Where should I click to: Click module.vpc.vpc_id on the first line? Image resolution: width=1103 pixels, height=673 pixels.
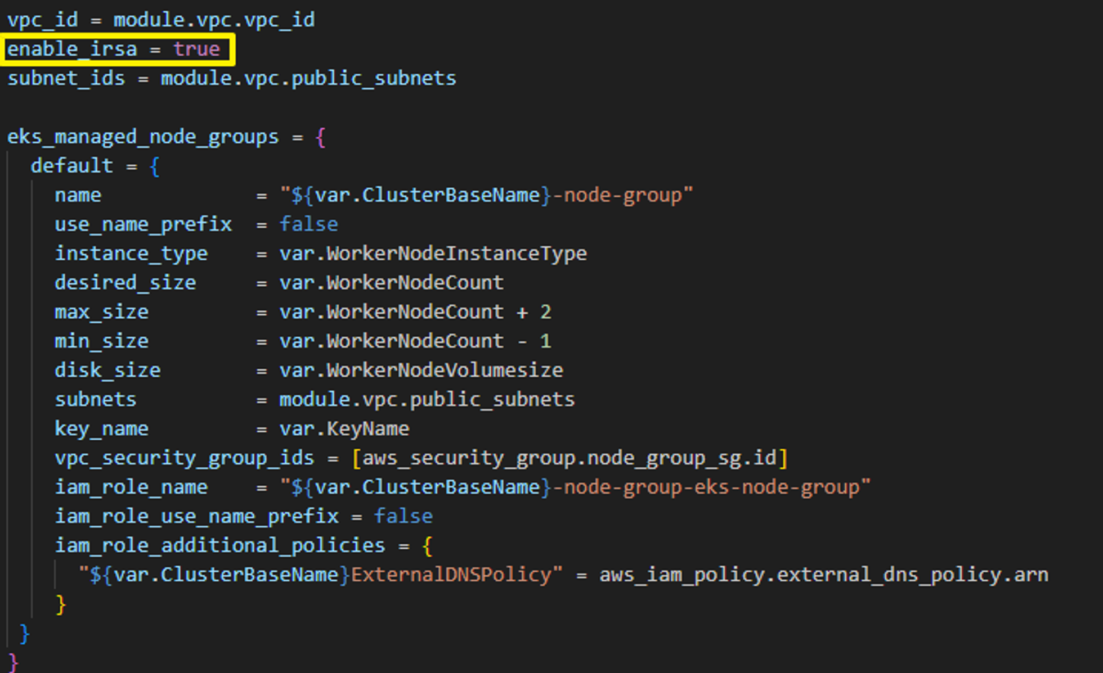[214, 20]
